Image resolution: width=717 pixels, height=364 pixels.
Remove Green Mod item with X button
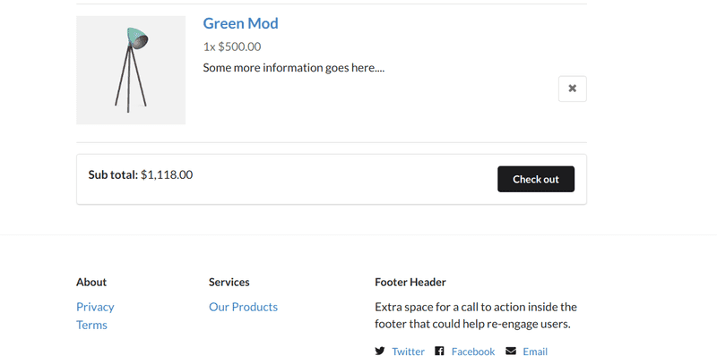(572, 89)
